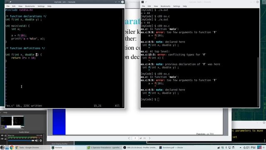This screenshot has height=150, width=266.
Task: Open Edit menu in vim Konsole window
Action: tap(14, 6)
